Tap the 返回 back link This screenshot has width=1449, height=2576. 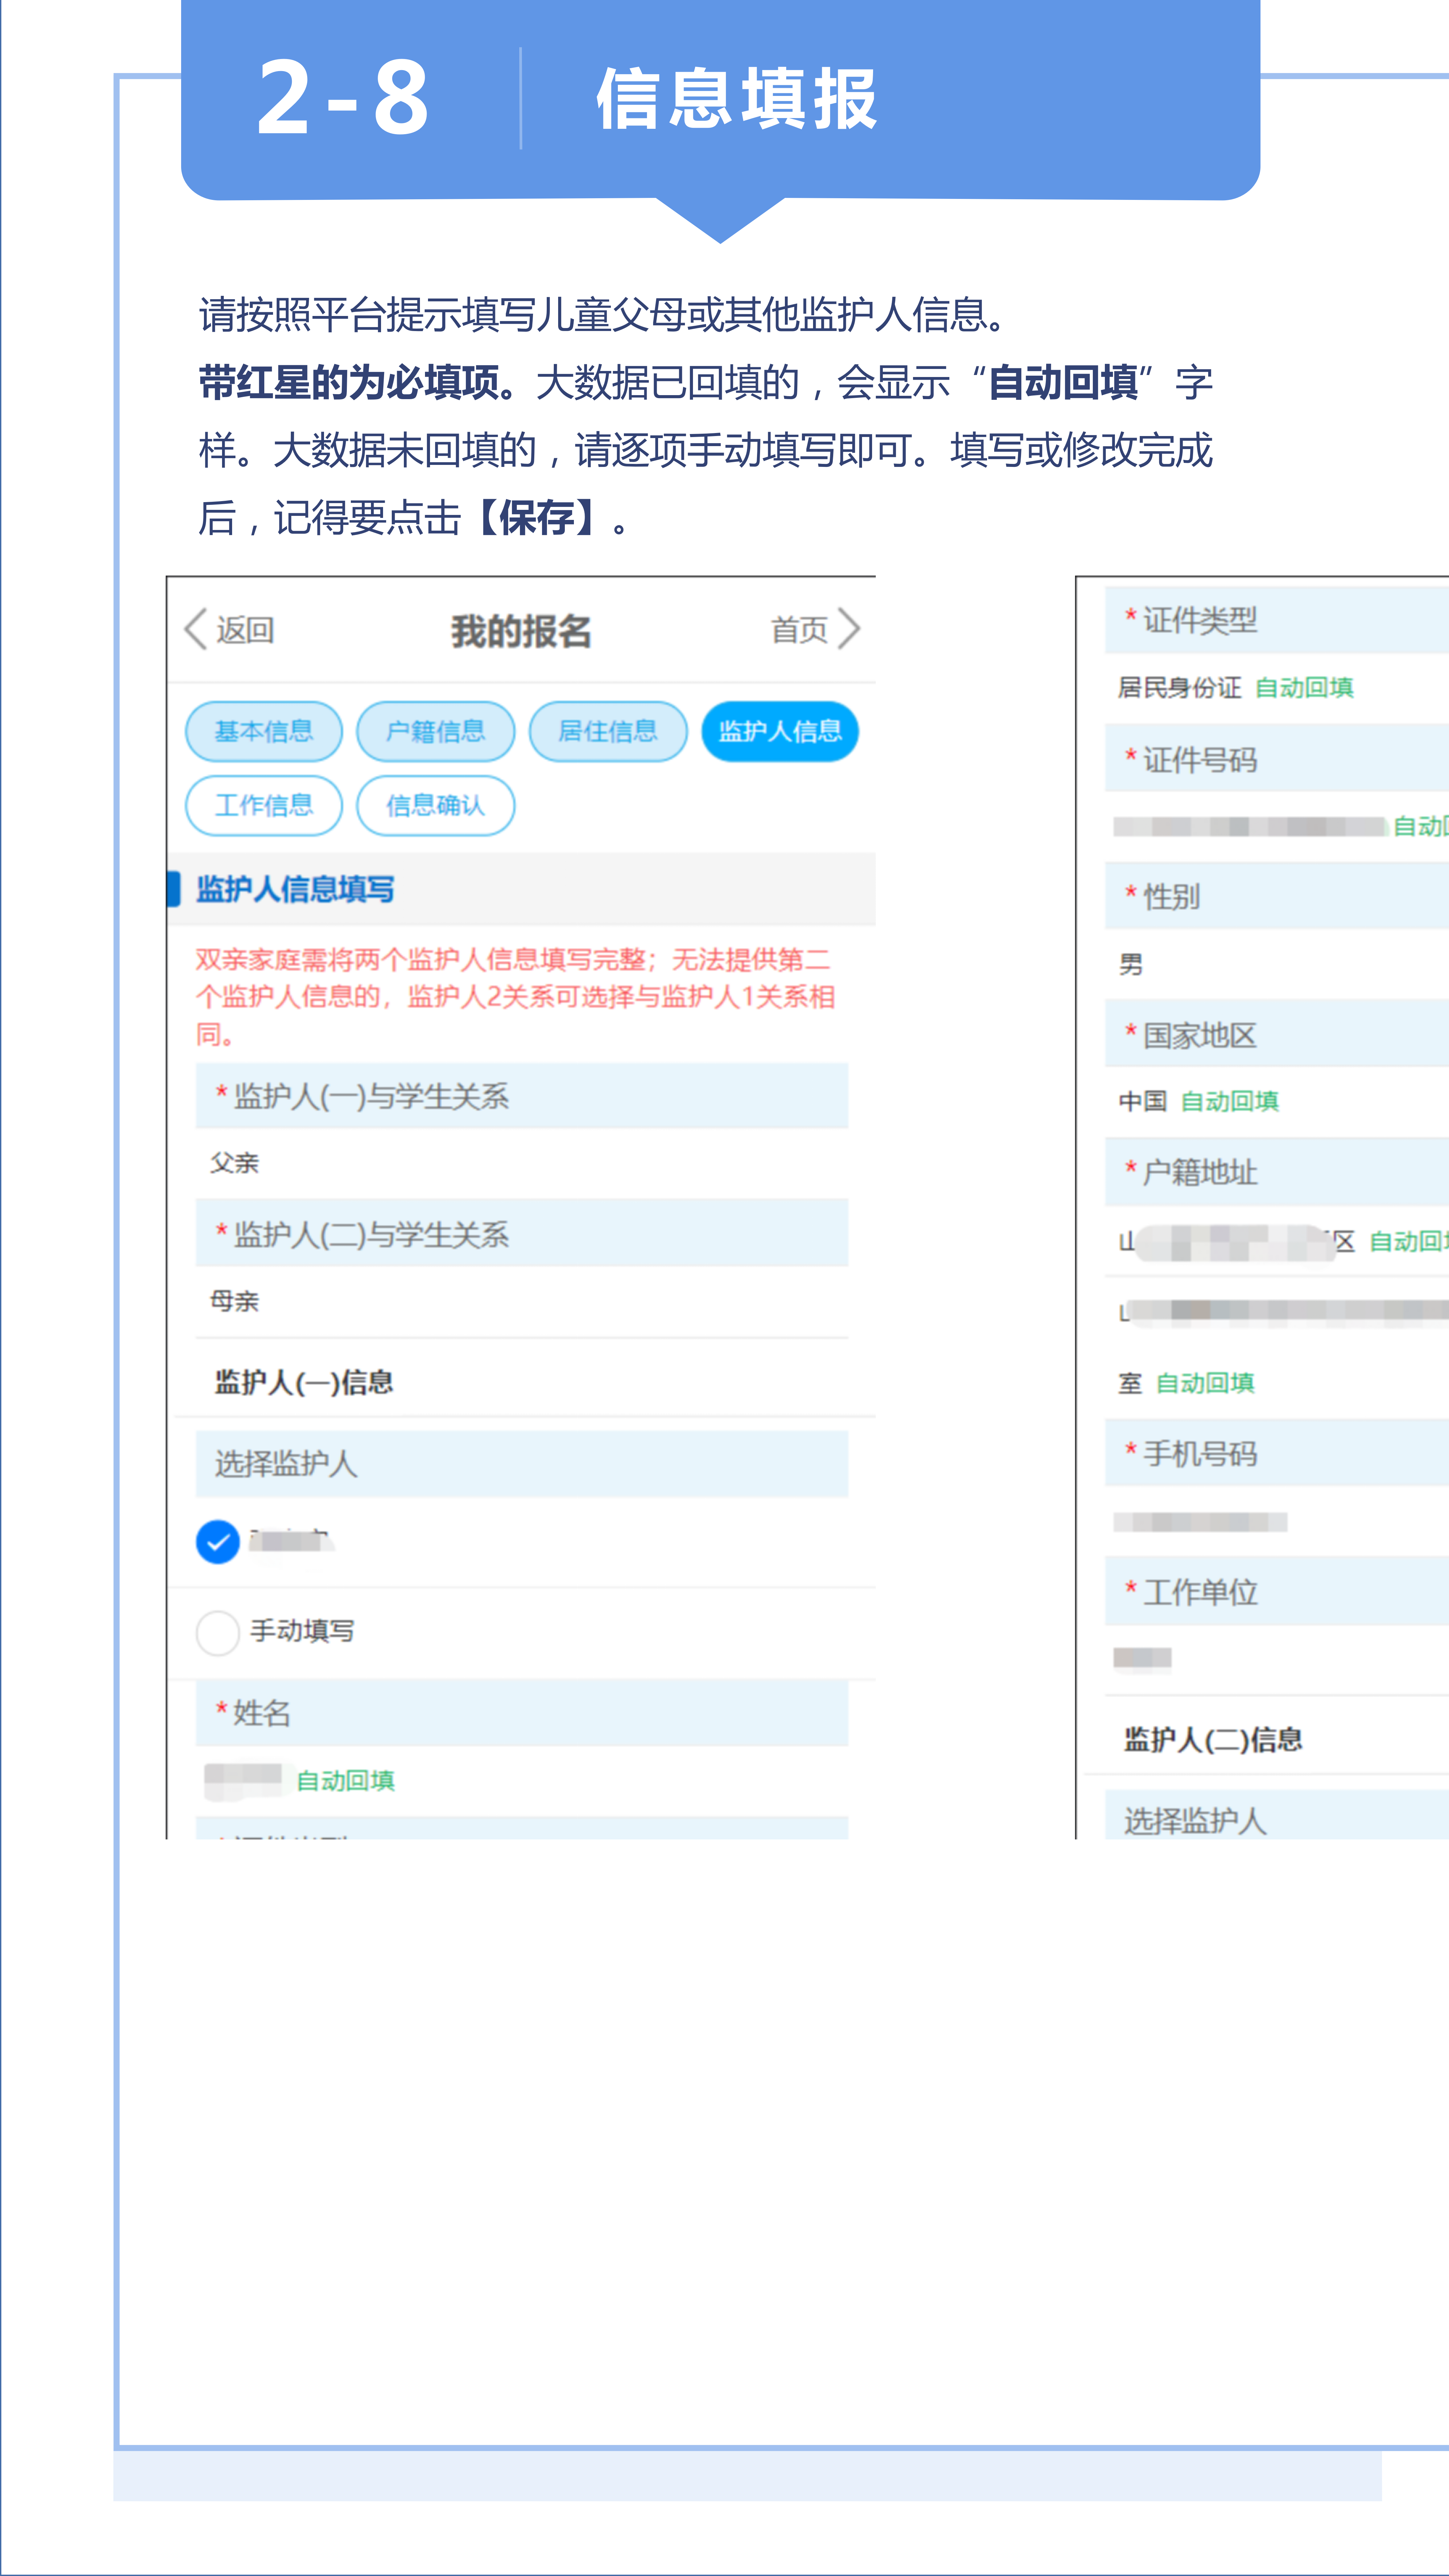click(245, 630)
